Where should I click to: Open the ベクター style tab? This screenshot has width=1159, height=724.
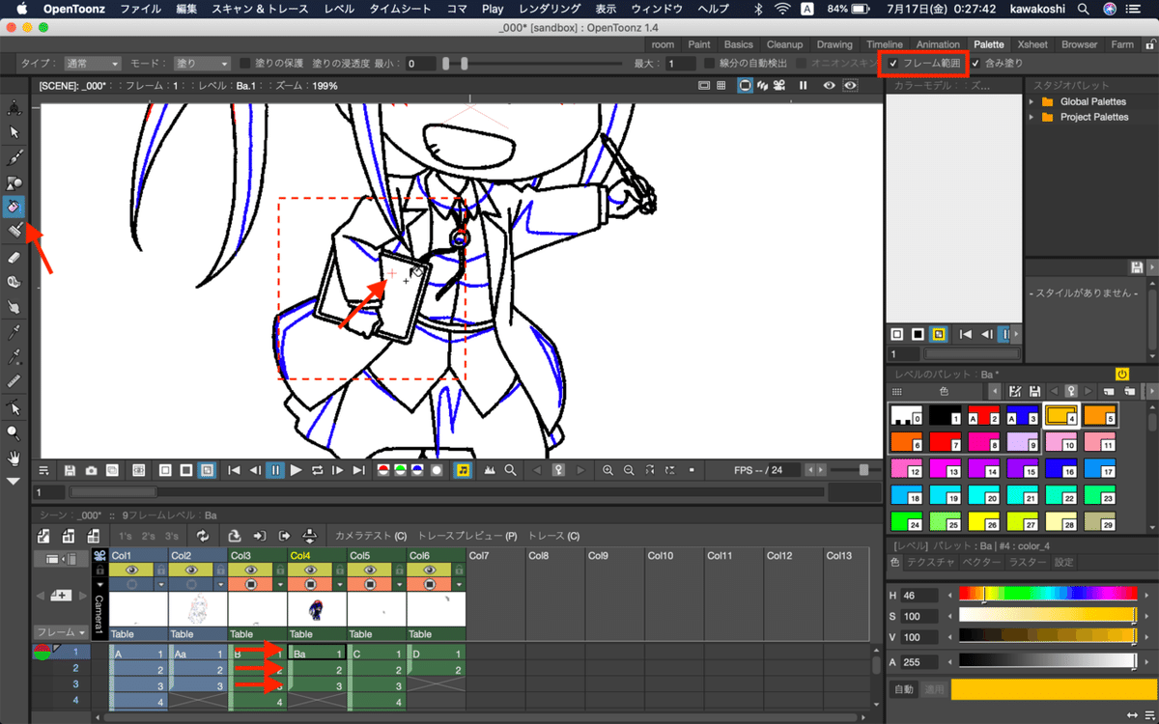[981, 562]
